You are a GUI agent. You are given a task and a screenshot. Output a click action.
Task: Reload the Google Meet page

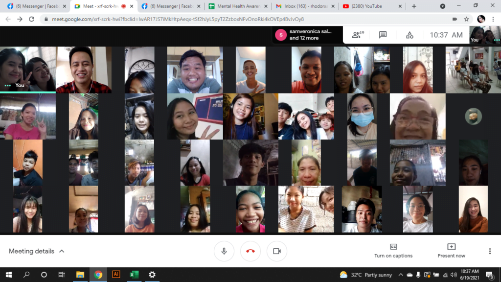[x=32, y=19]
